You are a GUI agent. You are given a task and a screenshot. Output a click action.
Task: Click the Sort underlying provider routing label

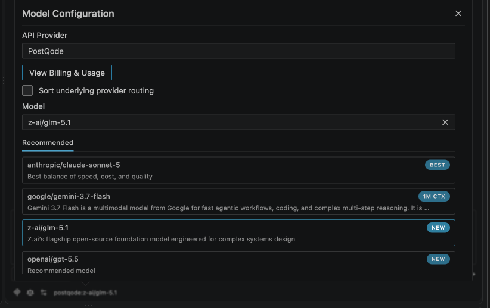(x=96, y=91)
